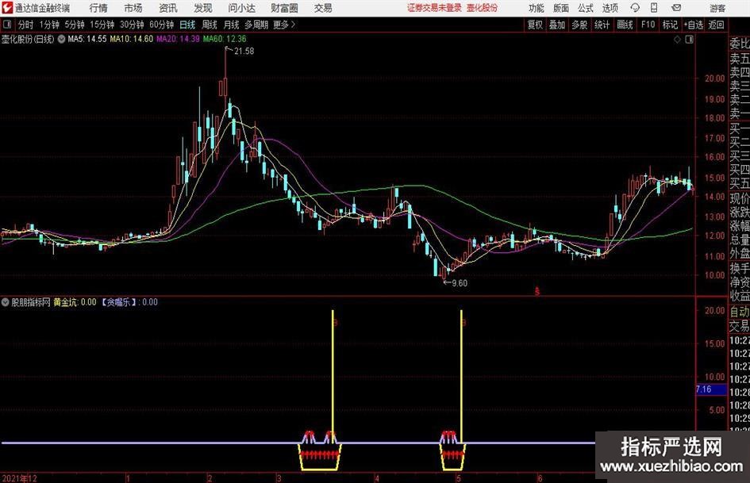Open the F10 company info
The height and width of the screenshot is (483, 750).
[648, 25]
